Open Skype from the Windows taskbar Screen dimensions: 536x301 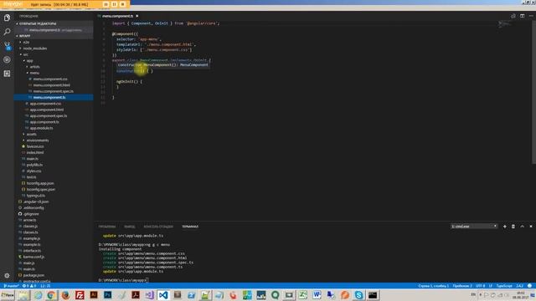pyautogui.click(x=358, y=295)
